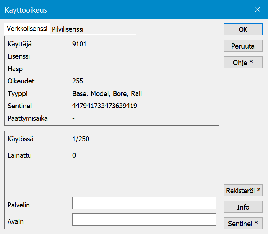Show license details with Info button
This screenshot has width=268, height=234.
[x=243, y=207]
